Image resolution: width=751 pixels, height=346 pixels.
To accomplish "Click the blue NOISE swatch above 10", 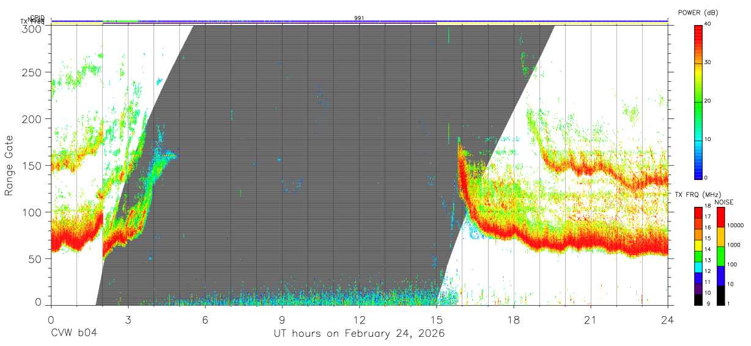I will point(721,276).
